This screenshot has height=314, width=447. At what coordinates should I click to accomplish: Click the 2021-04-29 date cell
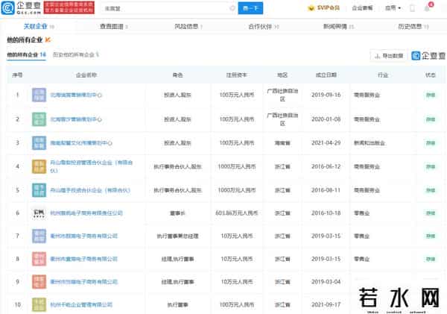pos(326,142)
